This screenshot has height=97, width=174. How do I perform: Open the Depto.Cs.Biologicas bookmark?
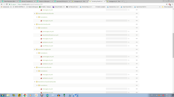pyautogui.click(x=32, y=7)
